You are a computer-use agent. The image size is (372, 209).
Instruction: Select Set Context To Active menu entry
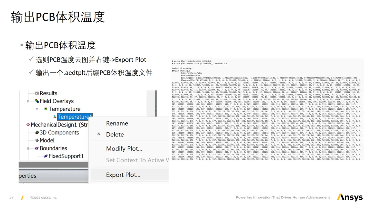click(x=137, y=160)
